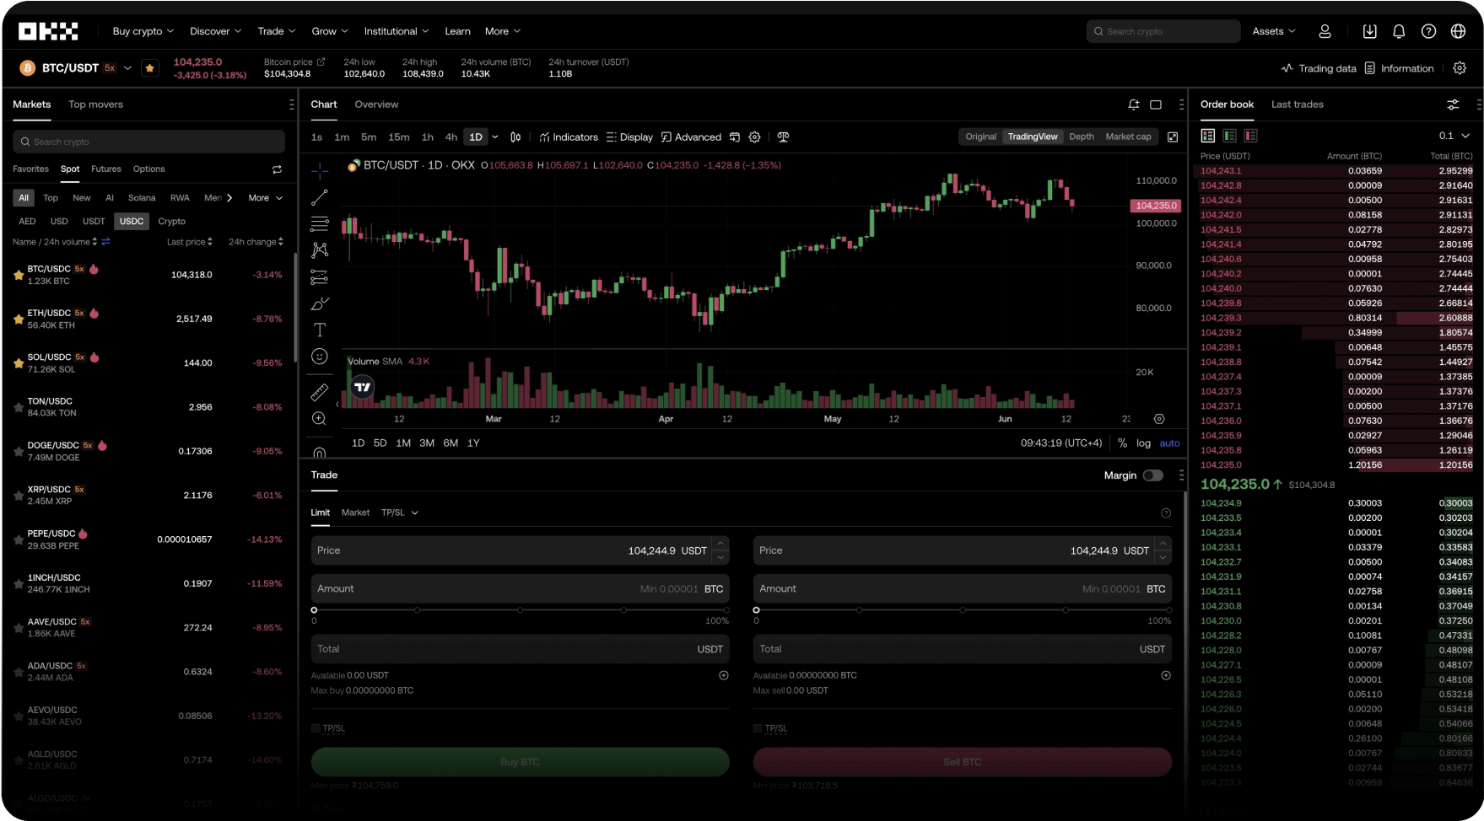Image resolution: width=1484 pixels, height=821 pixels.
Task: Pick the text annotation tool
Action: point(319,330)
